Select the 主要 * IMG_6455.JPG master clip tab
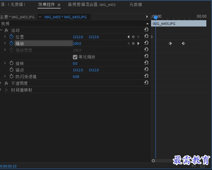212x170 pixels. [17, 17]
